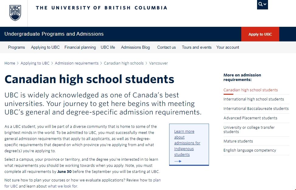Open the Programs menu item

pos(16,47)
